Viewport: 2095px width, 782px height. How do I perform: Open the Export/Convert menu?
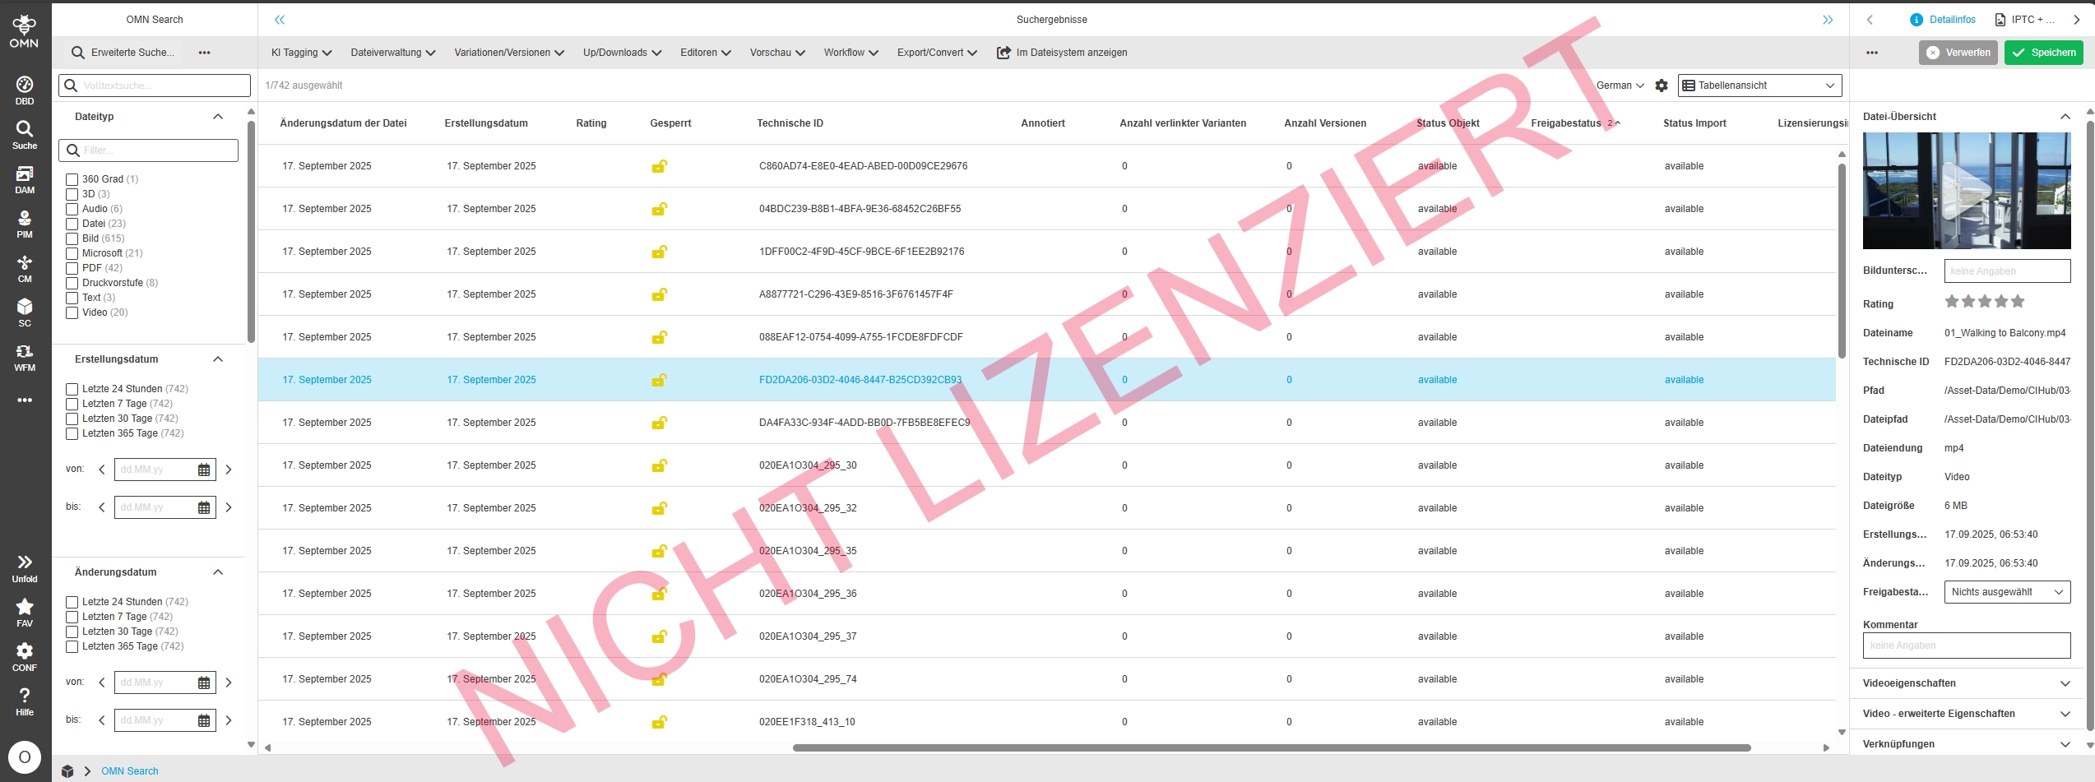pos(936,53)
